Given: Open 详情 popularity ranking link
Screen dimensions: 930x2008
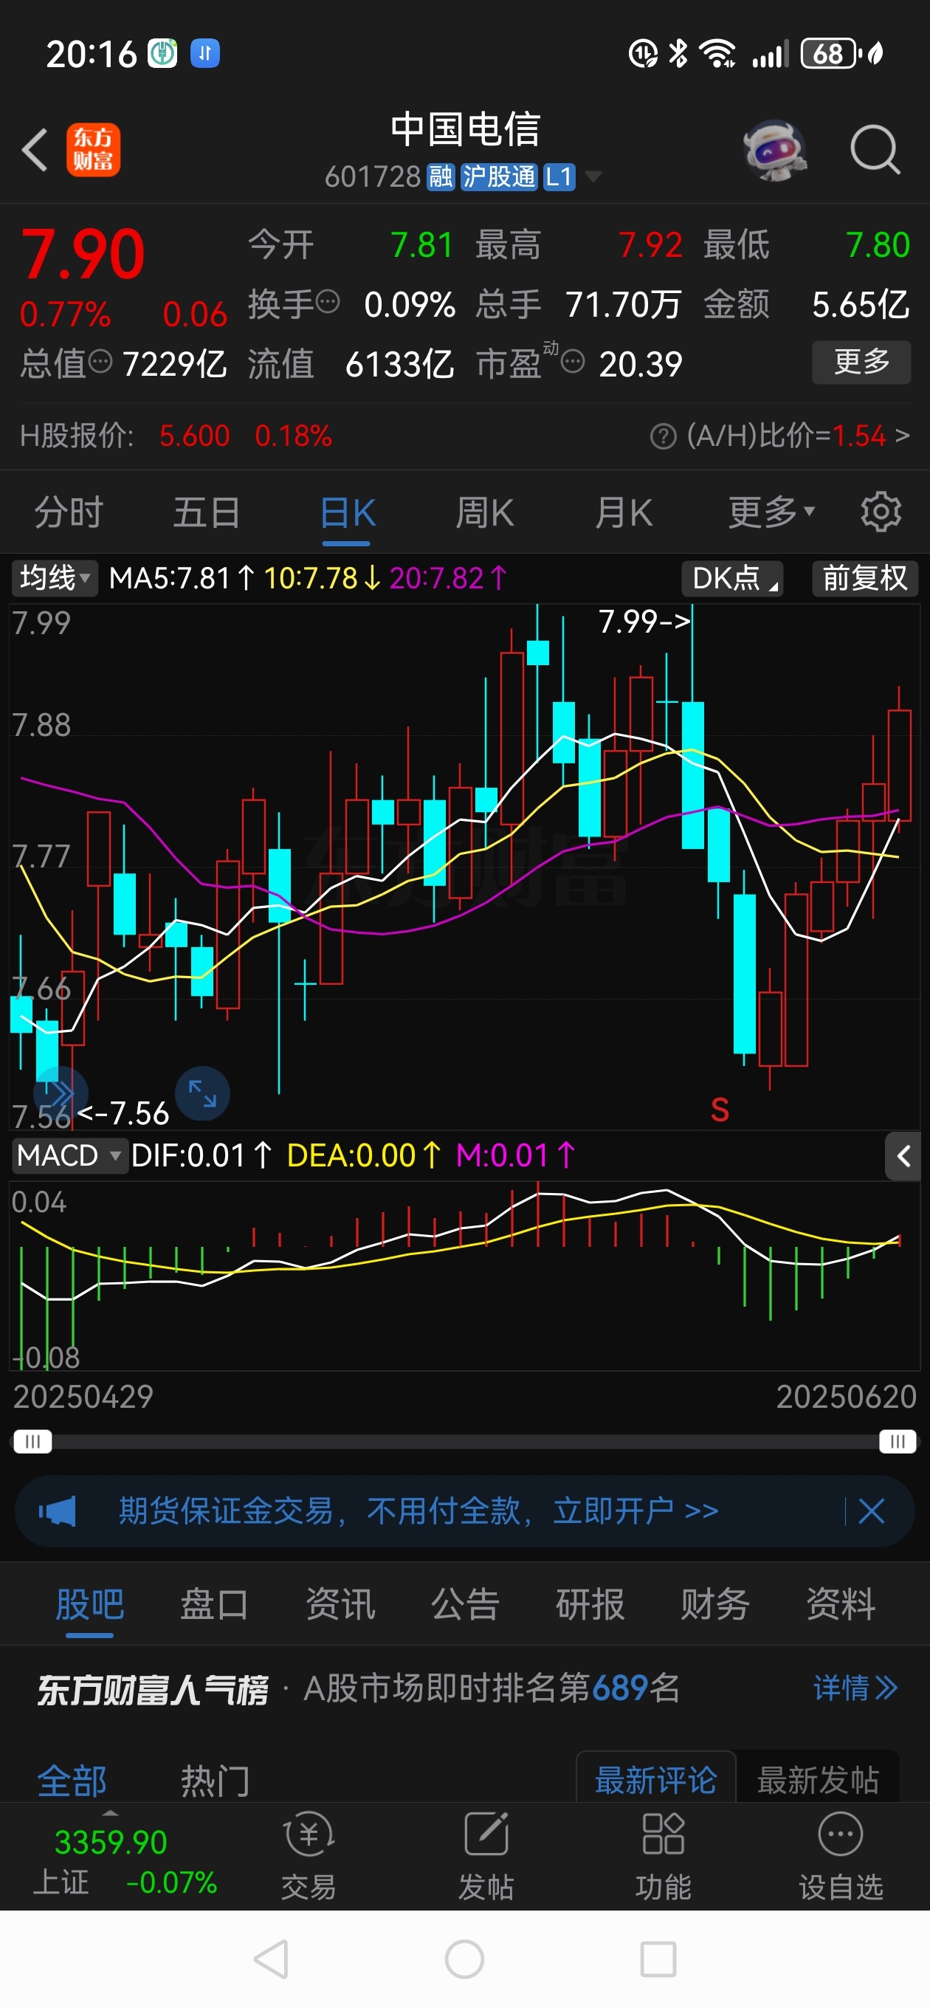Looking at the screenshot, I should coord(855,1688).
